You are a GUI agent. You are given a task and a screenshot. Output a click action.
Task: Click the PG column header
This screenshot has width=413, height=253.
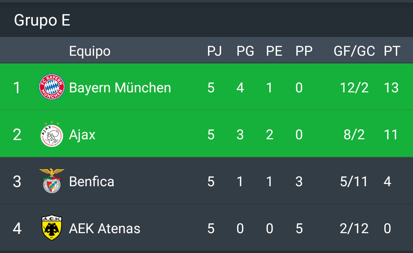coord(245,51)
